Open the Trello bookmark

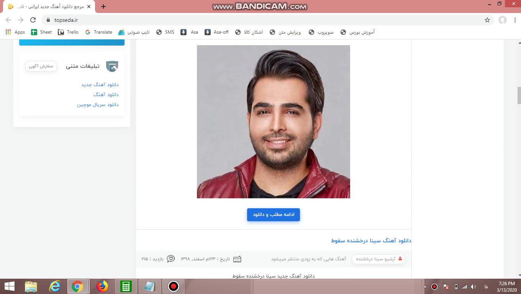[68, 32]
